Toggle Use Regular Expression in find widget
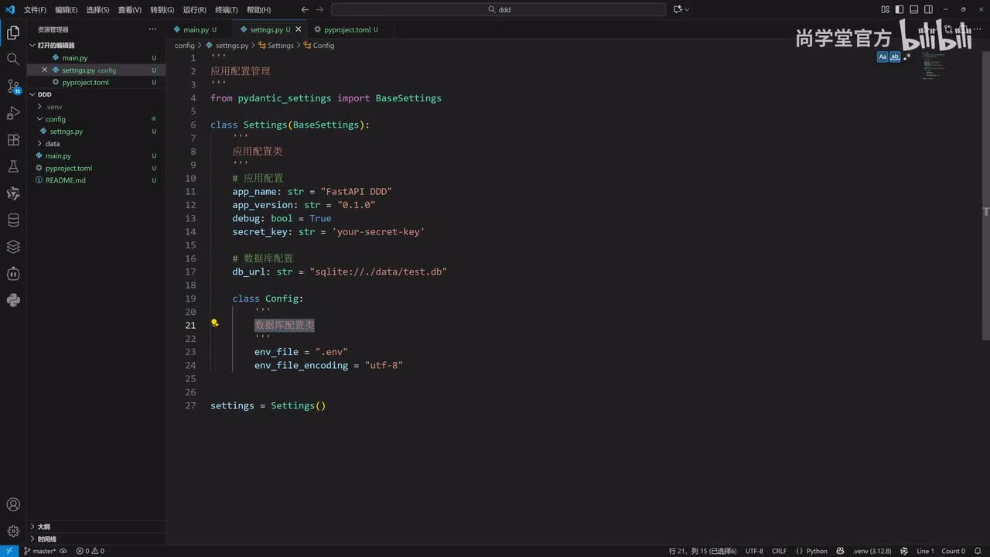 907,56
